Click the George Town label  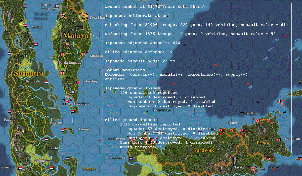(x=46, y=7)
